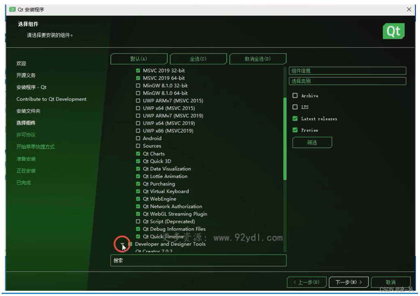This screenshot has width=420, height=296.
Task: Enable the LTS category filter
Action: click(x=295, y=107)
